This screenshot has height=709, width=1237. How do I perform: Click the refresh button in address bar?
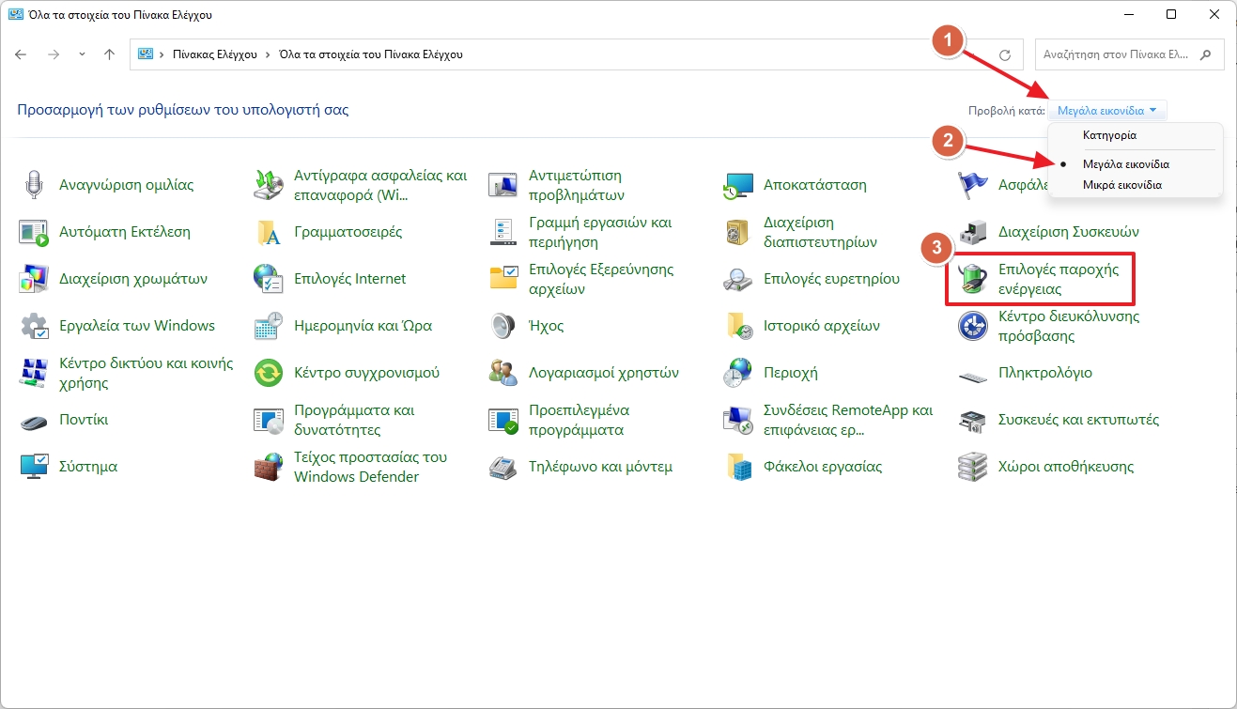(x=1005, y=54)
